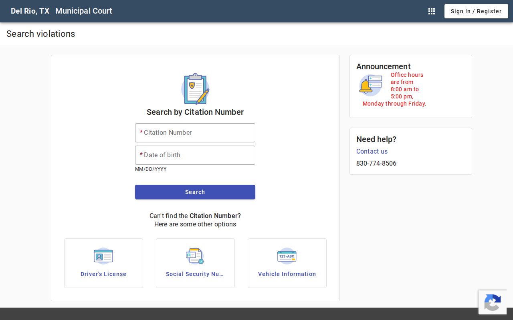This screenshot has width=513, height=320.
Task: Click the Social Security Number documents icon
Action: click(x=195, y=256)
